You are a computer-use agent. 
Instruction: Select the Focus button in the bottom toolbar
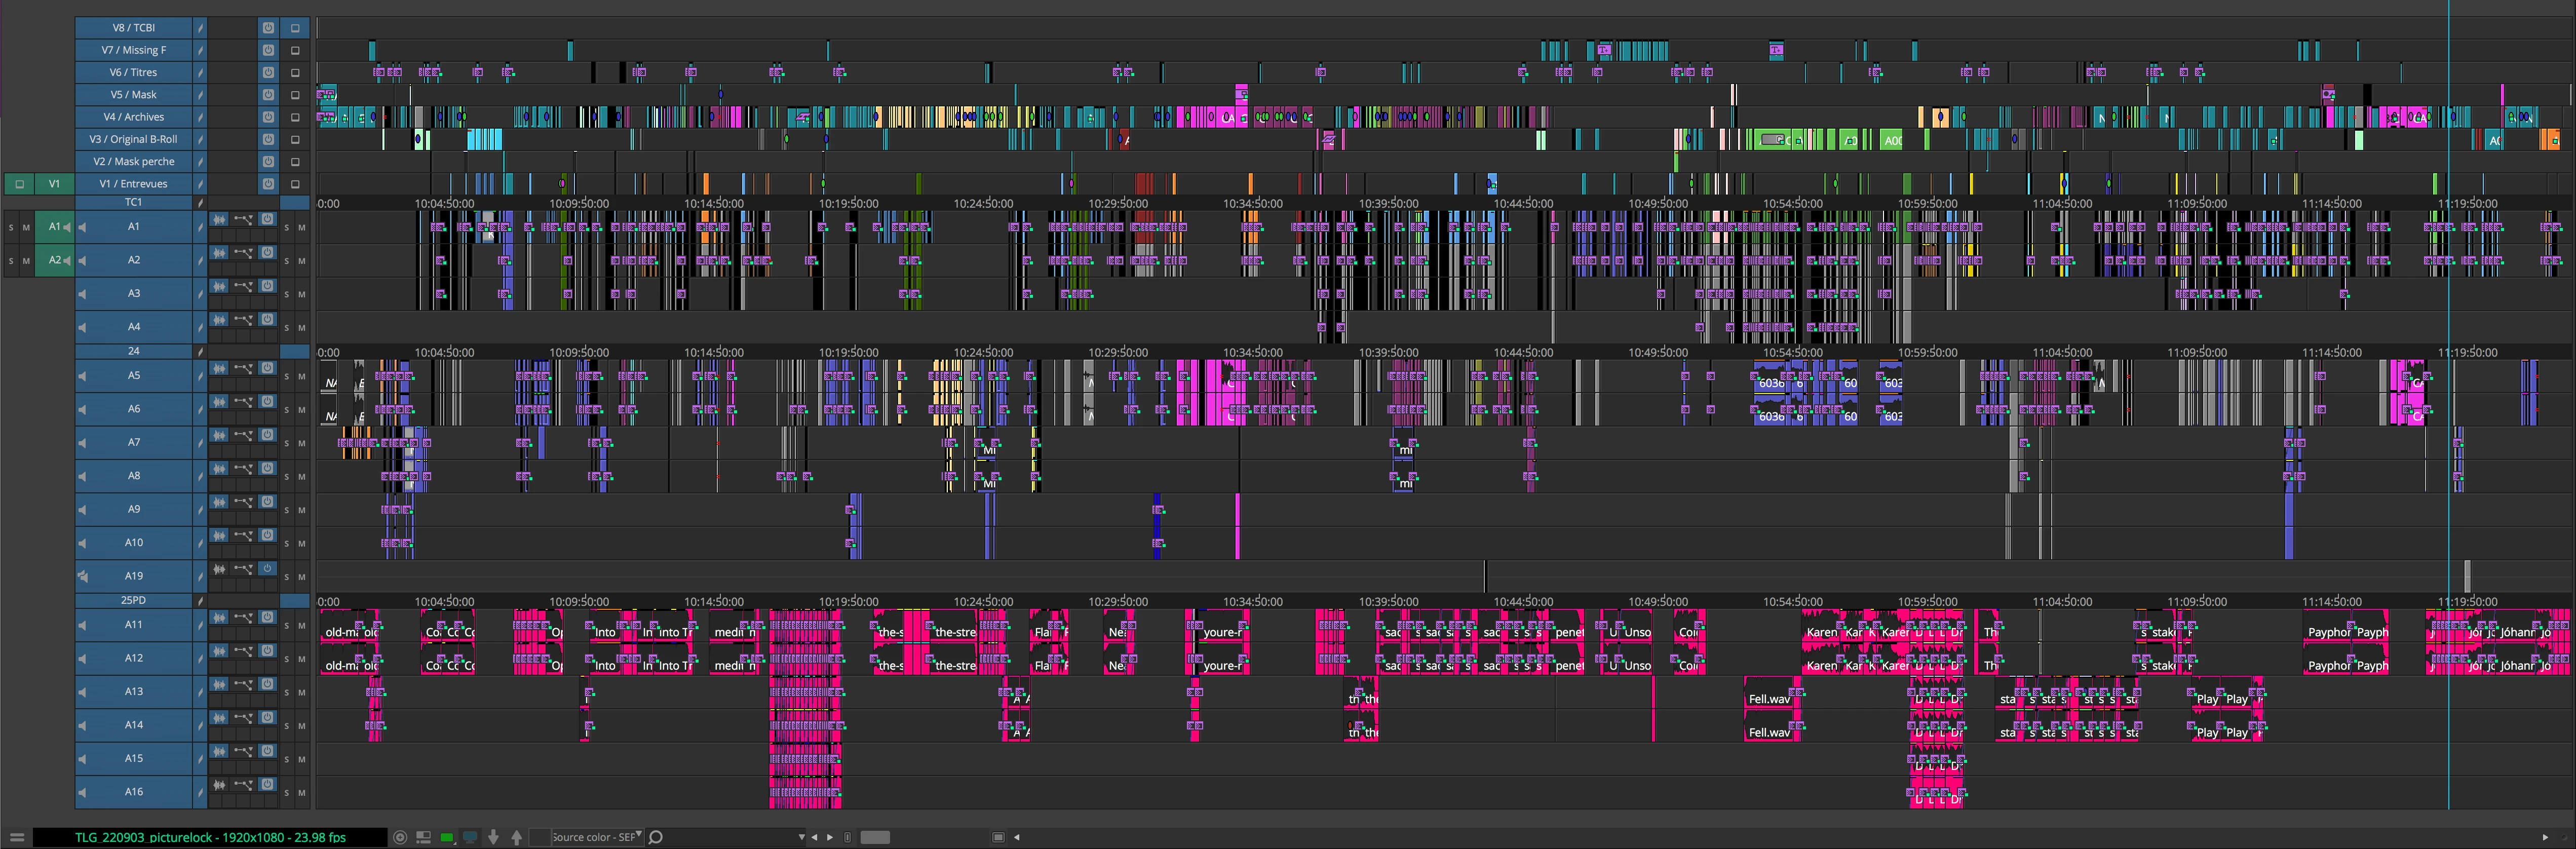coord(400,837)
